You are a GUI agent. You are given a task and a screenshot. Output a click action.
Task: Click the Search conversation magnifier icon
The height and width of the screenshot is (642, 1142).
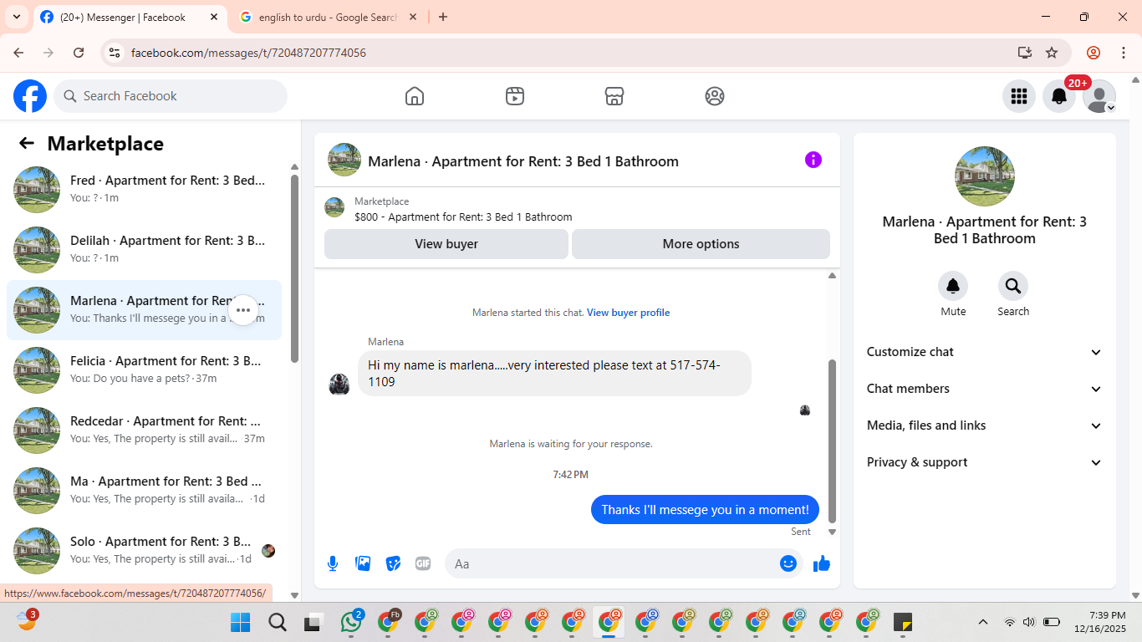tap(1013, 287)
